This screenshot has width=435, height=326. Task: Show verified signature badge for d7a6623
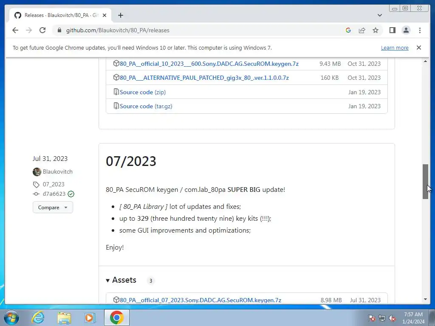tap(71, 194)
